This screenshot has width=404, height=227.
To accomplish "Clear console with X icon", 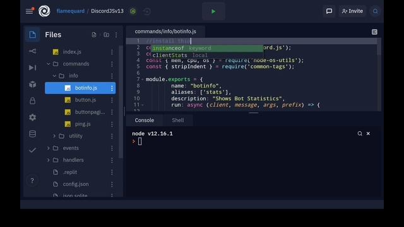I will [368, 133].
